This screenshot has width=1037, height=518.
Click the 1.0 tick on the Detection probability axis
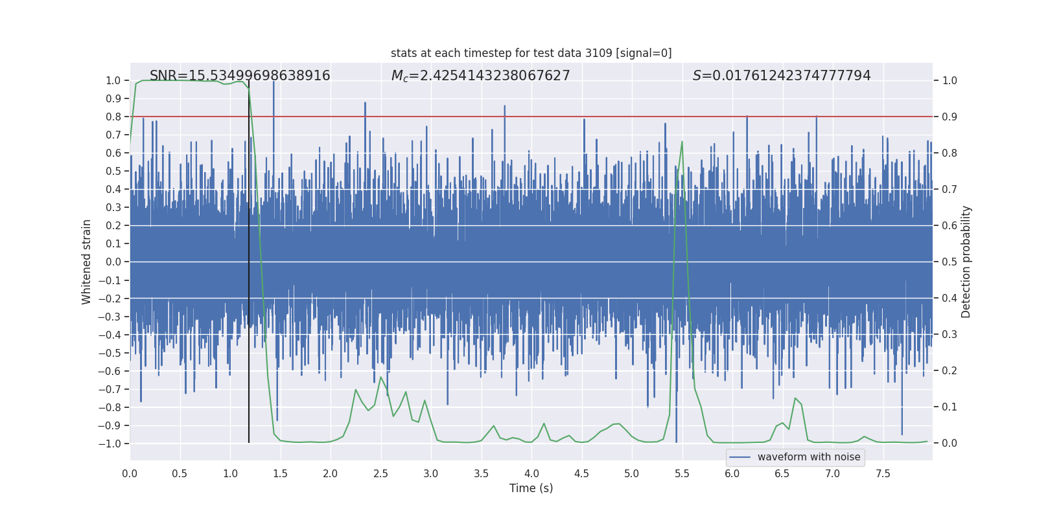click(x=950, y=80)
